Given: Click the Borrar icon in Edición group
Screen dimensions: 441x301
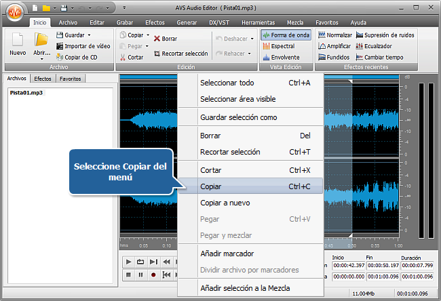Looking at the screenshot, I should click(157, 39).
